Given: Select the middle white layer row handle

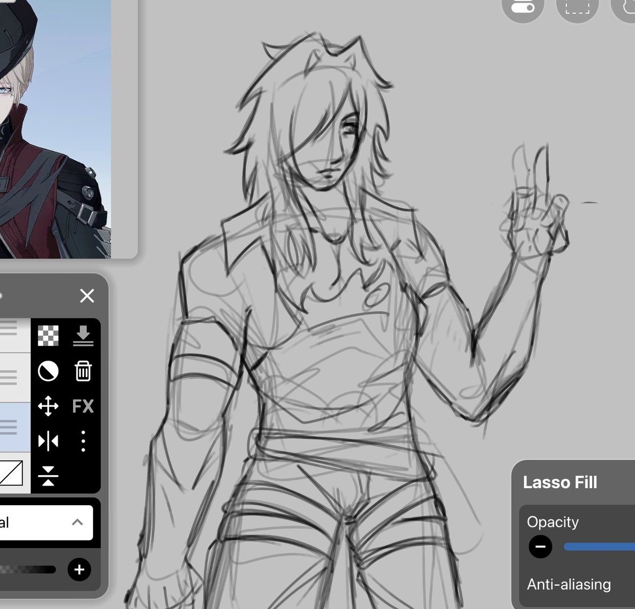Looking at the screenshot, I should [8, 377].
